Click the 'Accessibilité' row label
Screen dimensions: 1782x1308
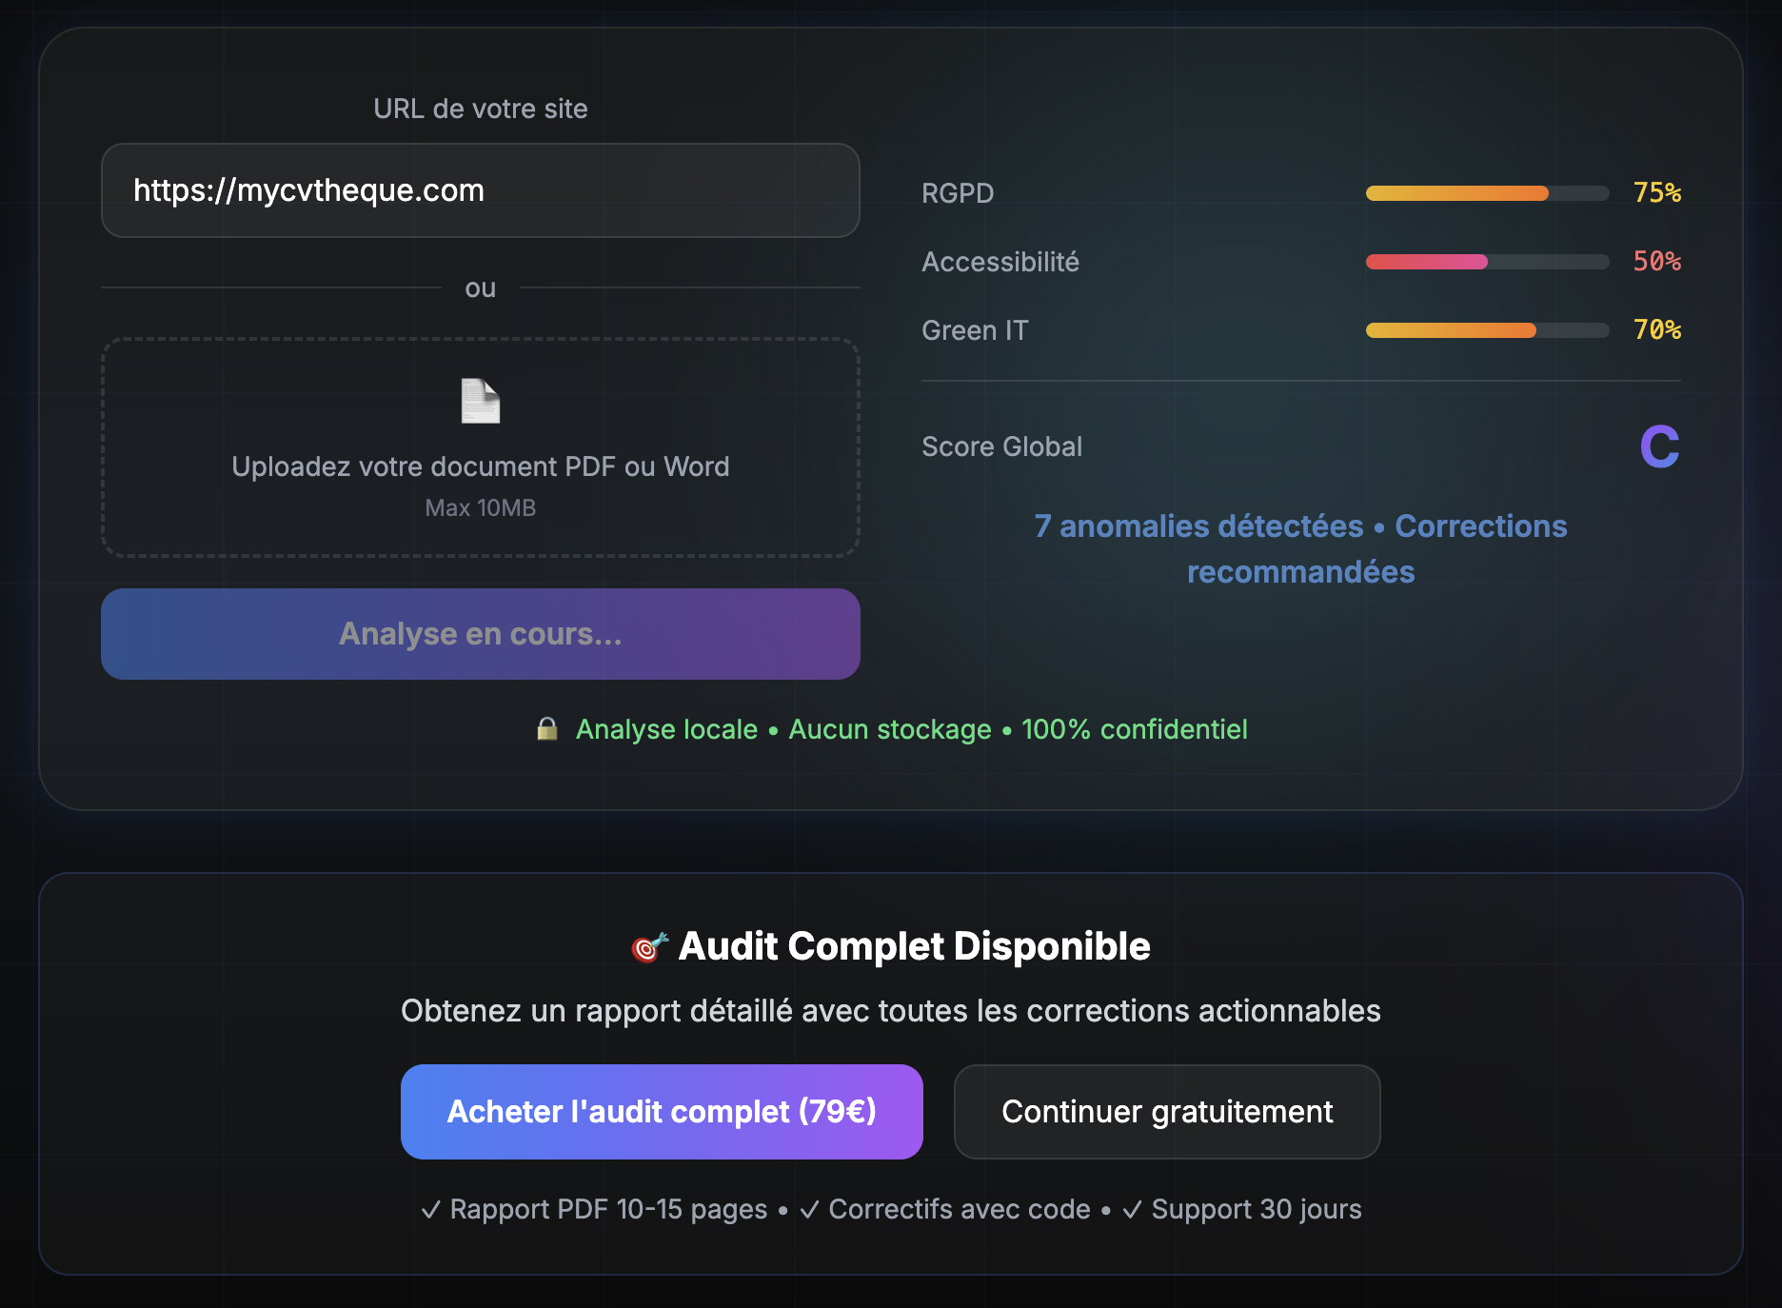[x=1000, y=262]
